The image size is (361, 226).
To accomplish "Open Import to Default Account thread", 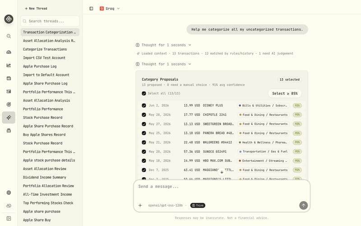I will 50,75.
